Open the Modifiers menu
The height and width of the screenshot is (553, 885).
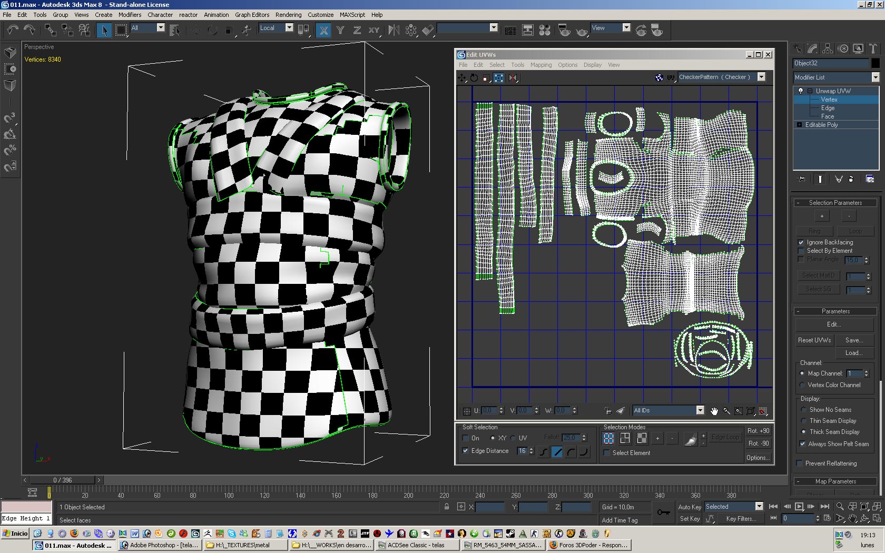[130, 15]
